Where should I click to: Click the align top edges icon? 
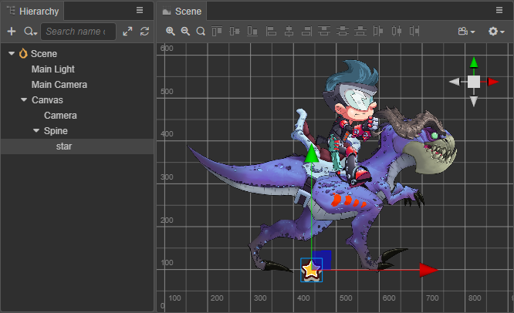pos(217,32)
